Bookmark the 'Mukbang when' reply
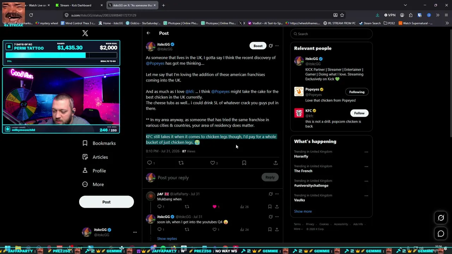 coord(270,206)
